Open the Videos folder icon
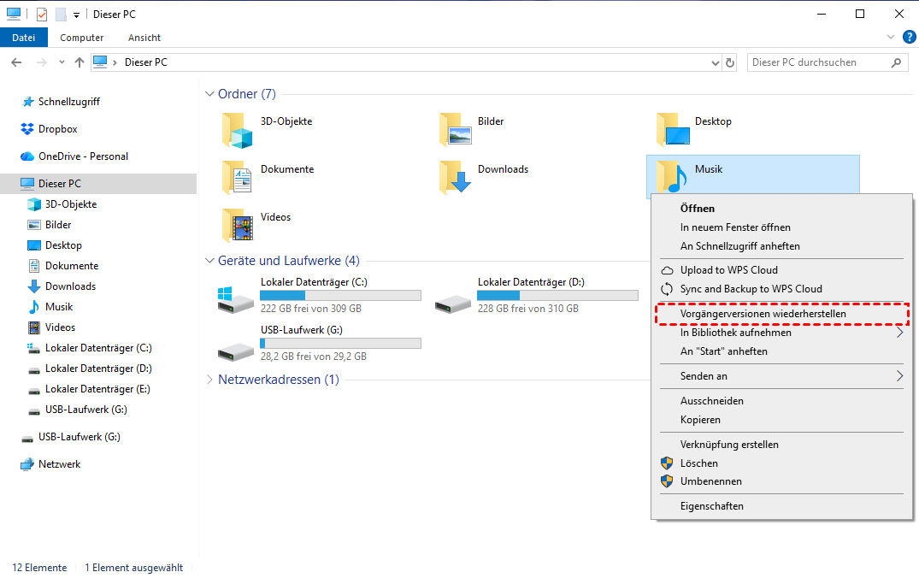The height and width of the screenshot is (578, 919). tap(238, 226)
